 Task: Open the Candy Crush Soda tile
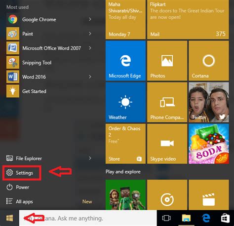coord(209,144)
